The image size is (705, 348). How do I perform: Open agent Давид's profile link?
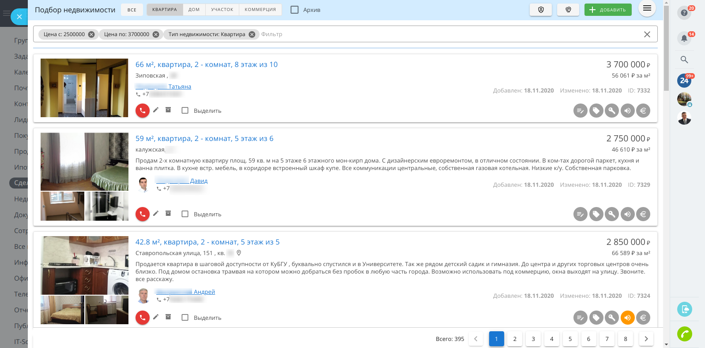(x=181, y=181)
